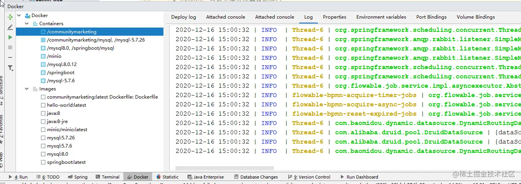521x184 pixels.
Task: Click the gray Stop square icon
Action: click(x=10, y=47)
